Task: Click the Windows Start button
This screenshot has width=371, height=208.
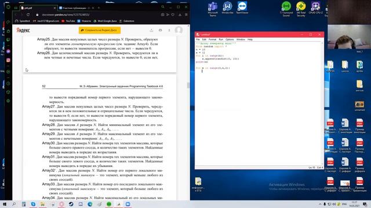Action: click(5, 204)
